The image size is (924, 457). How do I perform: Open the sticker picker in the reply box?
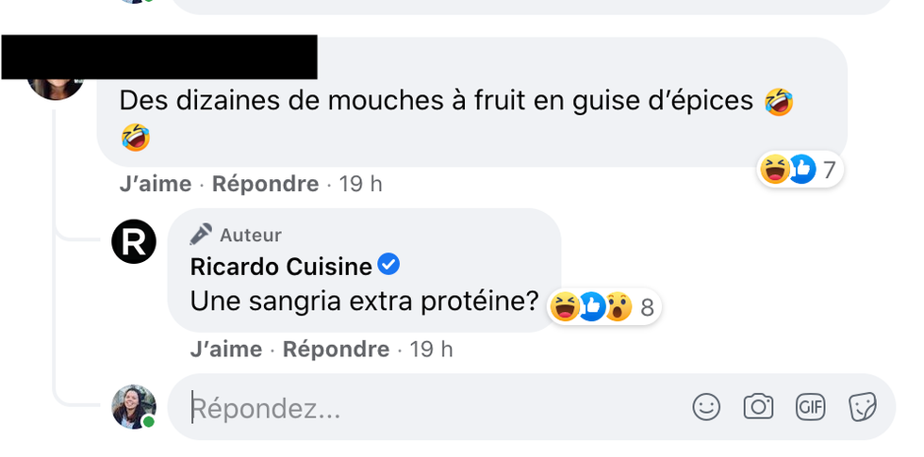pos(862,406)
